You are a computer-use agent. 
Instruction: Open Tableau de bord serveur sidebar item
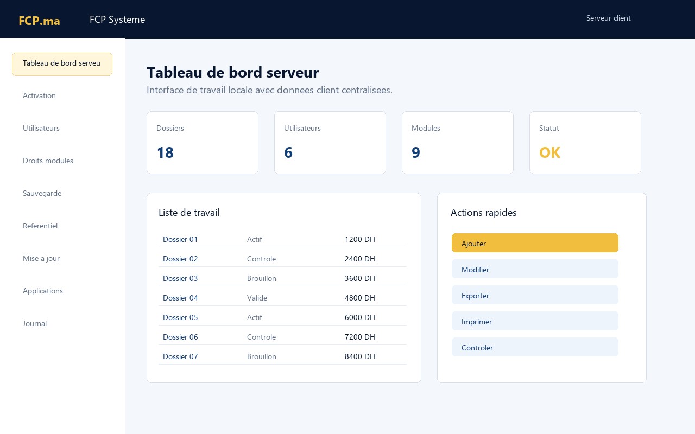coord(62,64)
